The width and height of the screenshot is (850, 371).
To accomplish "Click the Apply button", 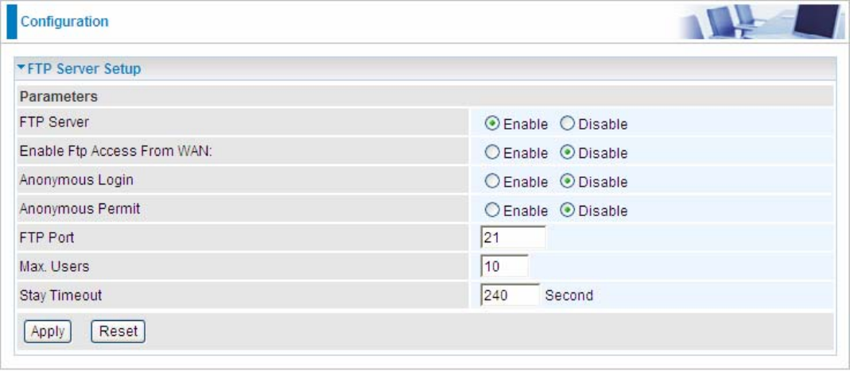I will 48,331.
